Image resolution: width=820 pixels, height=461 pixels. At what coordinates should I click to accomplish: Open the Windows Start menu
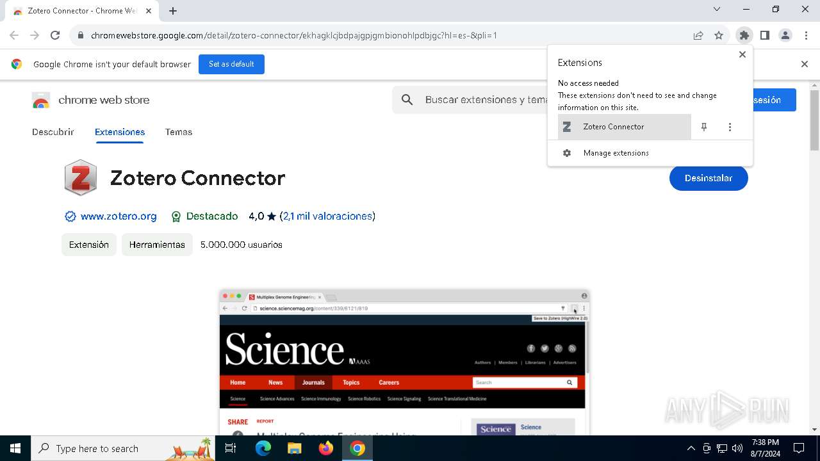click(x=15, y=448)
